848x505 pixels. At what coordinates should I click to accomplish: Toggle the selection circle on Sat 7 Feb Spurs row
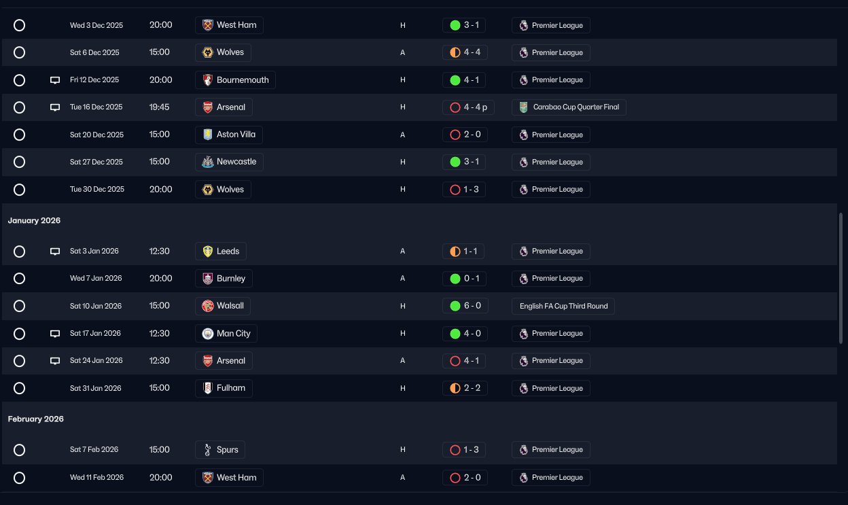coord(20,450)
